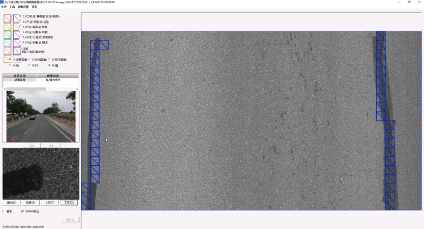The width and height of the screenshot is (424, 229).
Task: Choose the yellow diagonal box marker icon
Action: pyautogui.click(x=7, y=27)
